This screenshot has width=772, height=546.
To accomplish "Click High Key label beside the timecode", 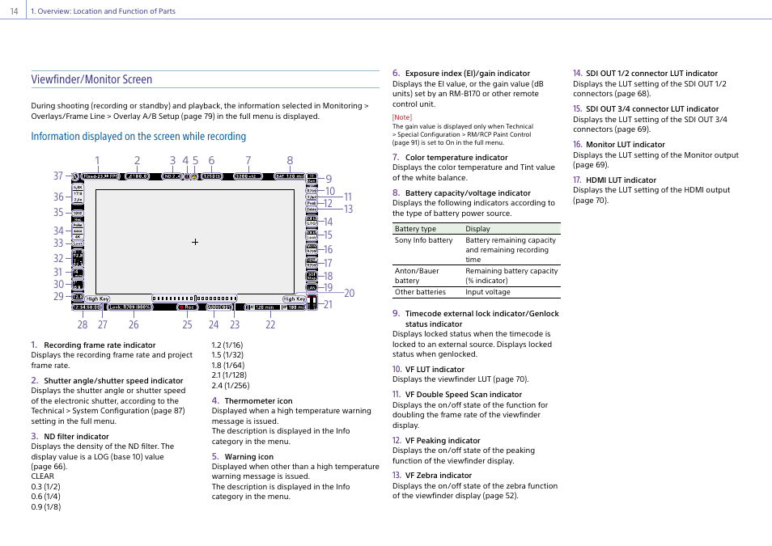I will pyautogui.click(x=97, y=298).
